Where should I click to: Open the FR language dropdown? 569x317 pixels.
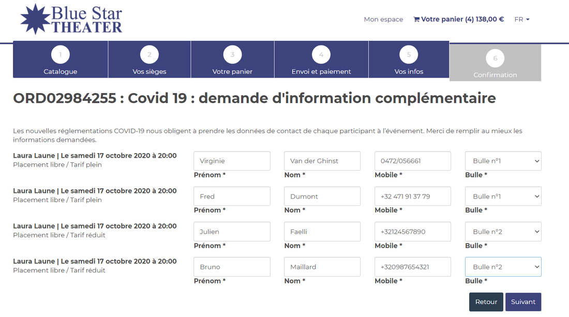(x=521, y=20)
